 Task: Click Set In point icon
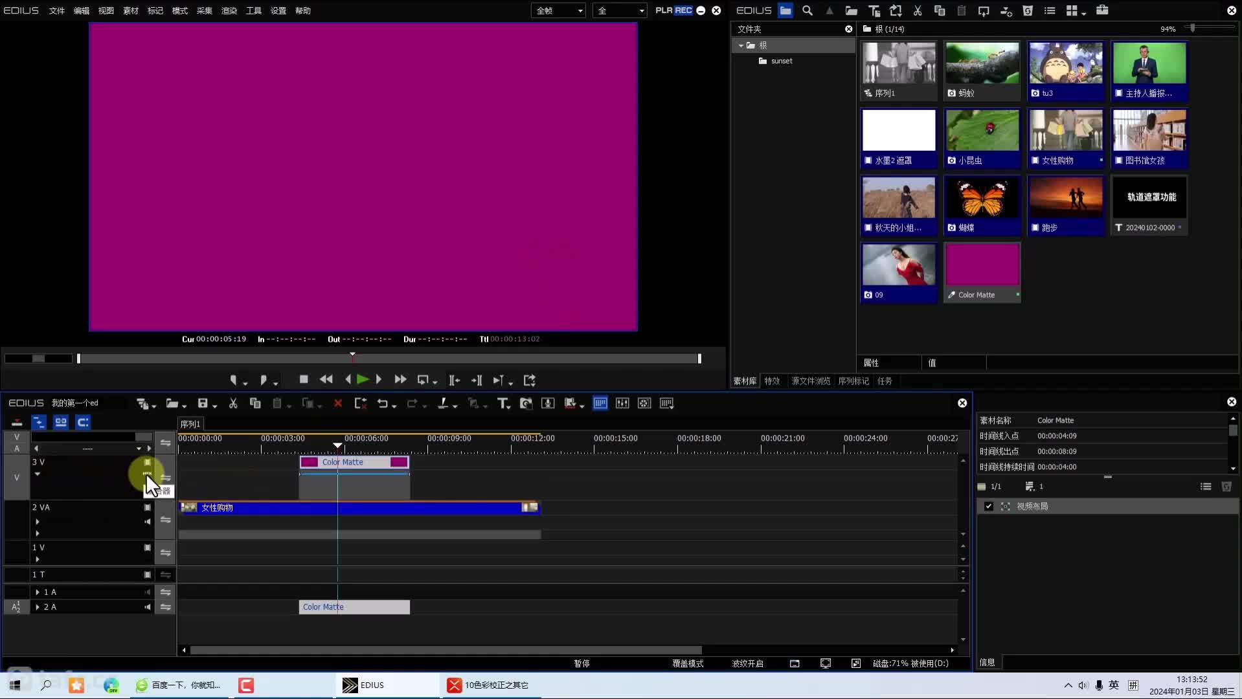[234, 380]
